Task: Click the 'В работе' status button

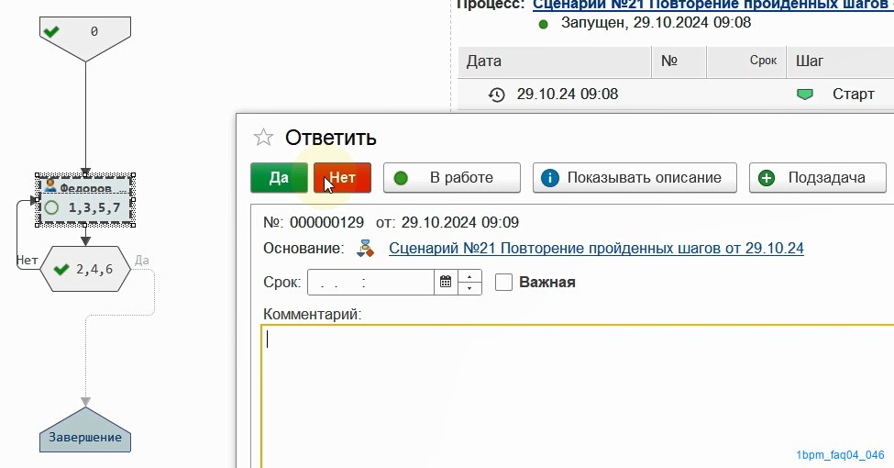Action: pyautogui.click(x=451, y=177)
